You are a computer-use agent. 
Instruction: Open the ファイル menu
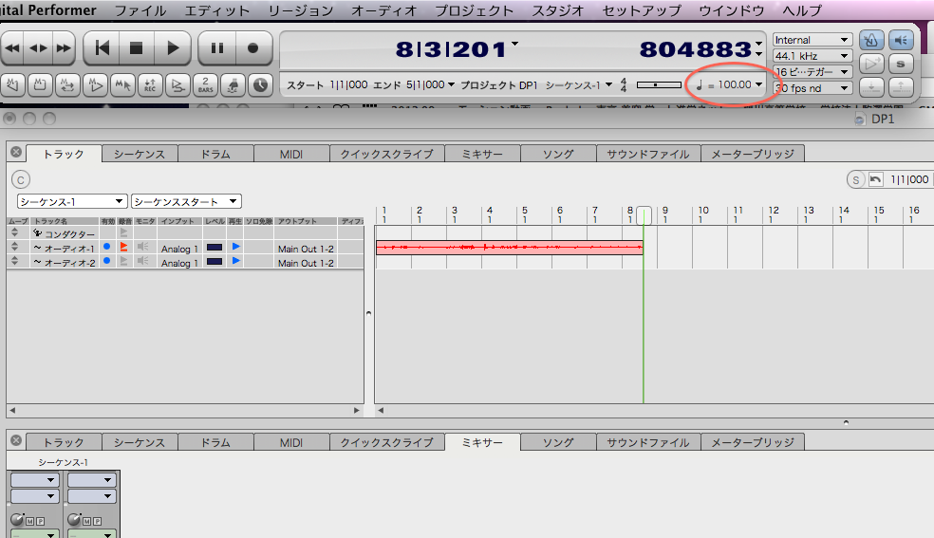[140, 10]
